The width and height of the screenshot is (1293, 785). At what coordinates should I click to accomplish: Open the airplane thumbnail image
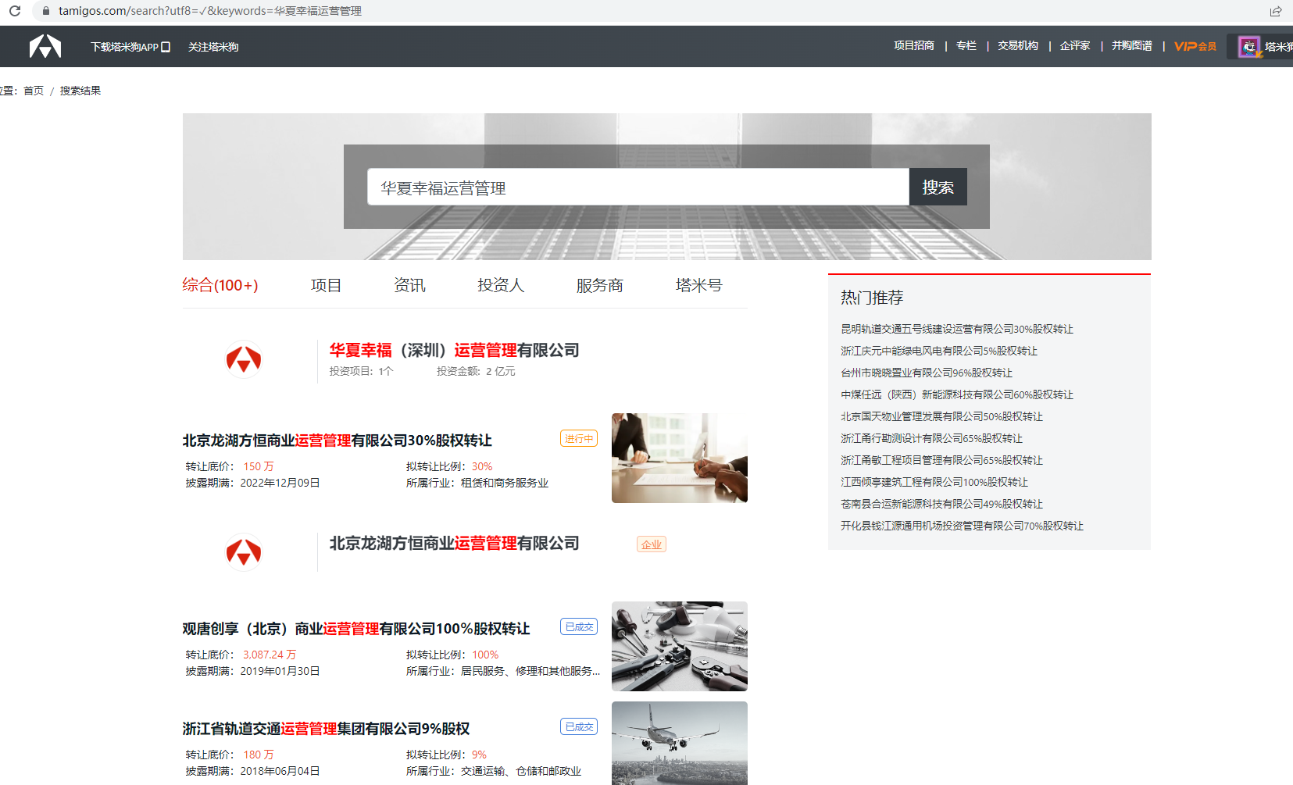click(x=680, y=743)
